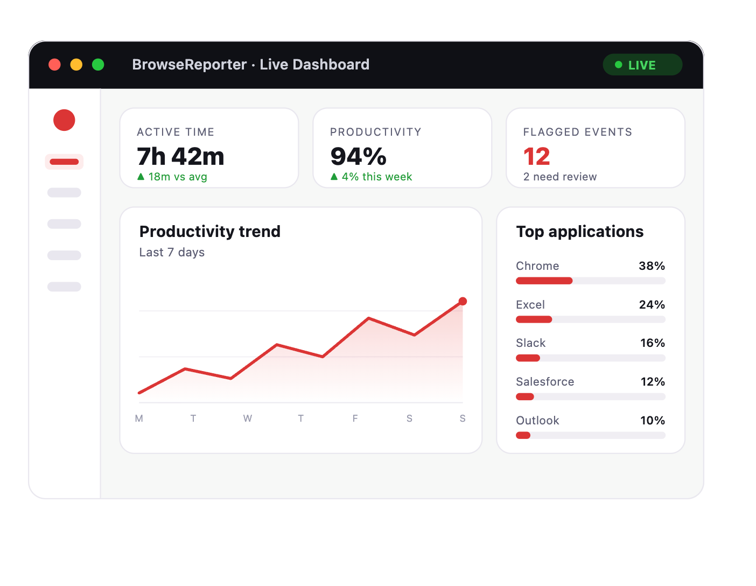Select the last data point on trend chart

click(463, 301)
